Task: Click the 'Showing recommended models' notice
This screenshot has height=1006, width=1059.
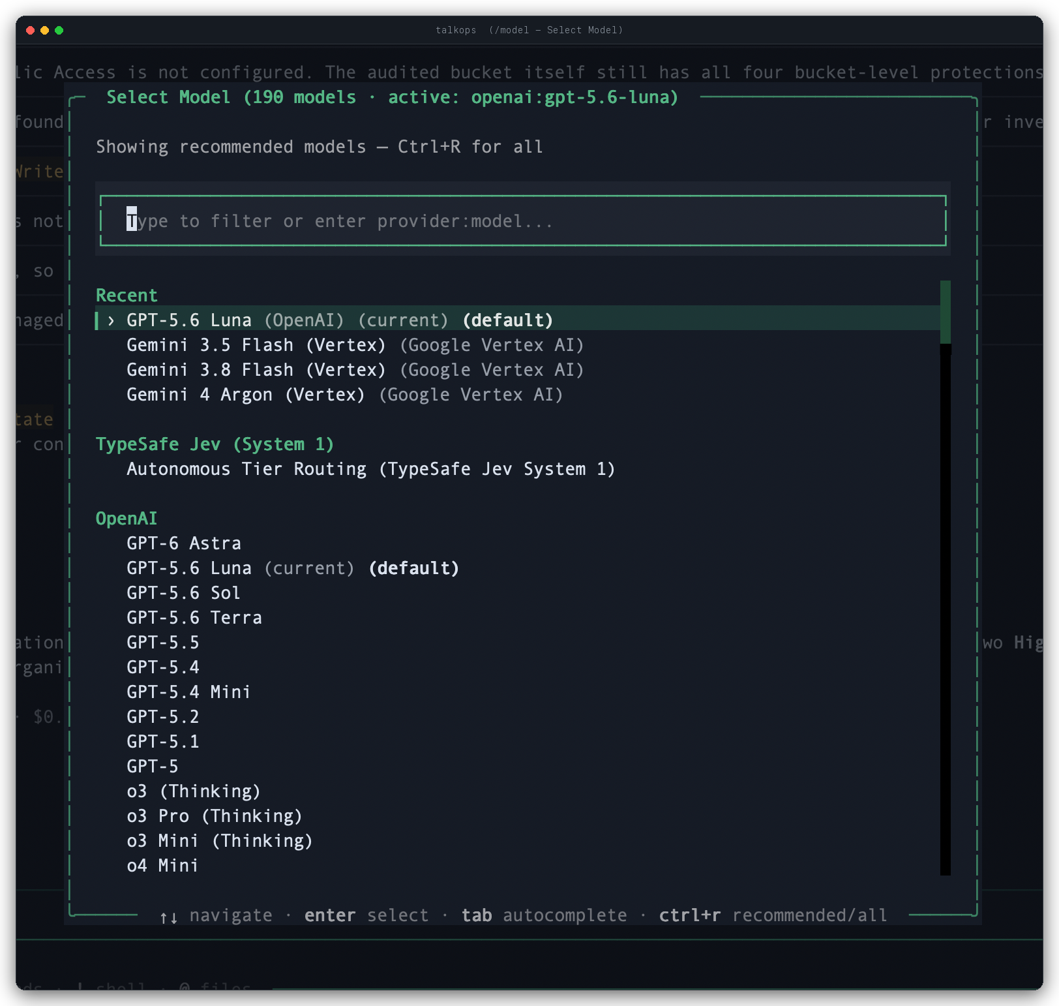Action: (319, 147)
